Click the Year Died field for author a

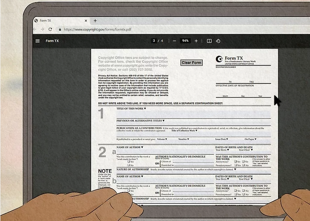[x=255, y=152]
